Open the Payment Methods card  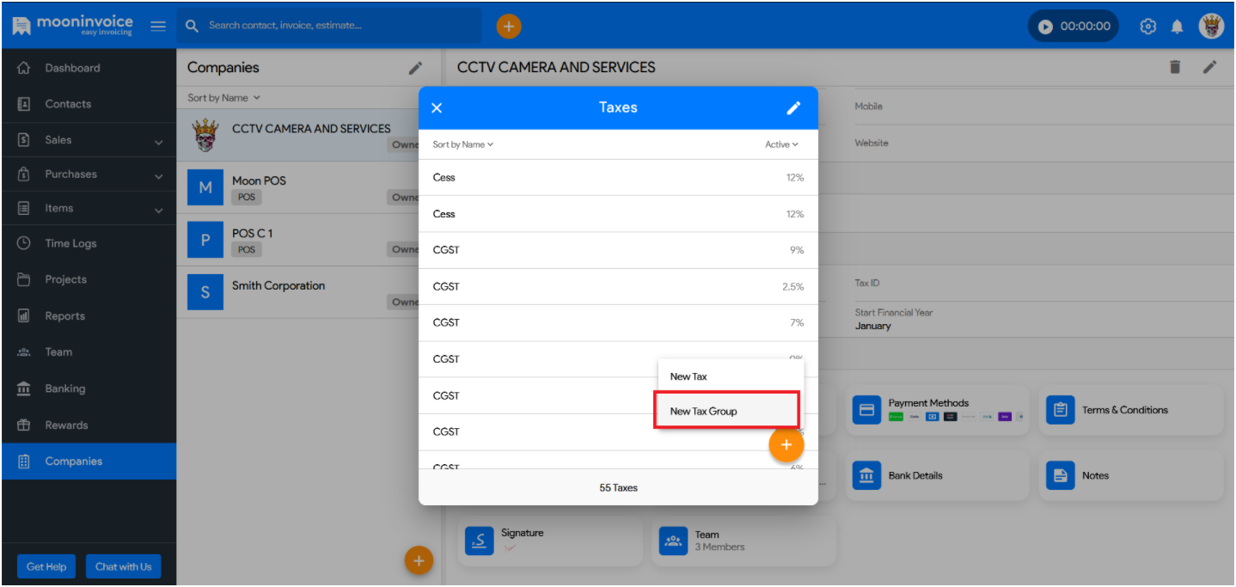(x=937, y=410)
